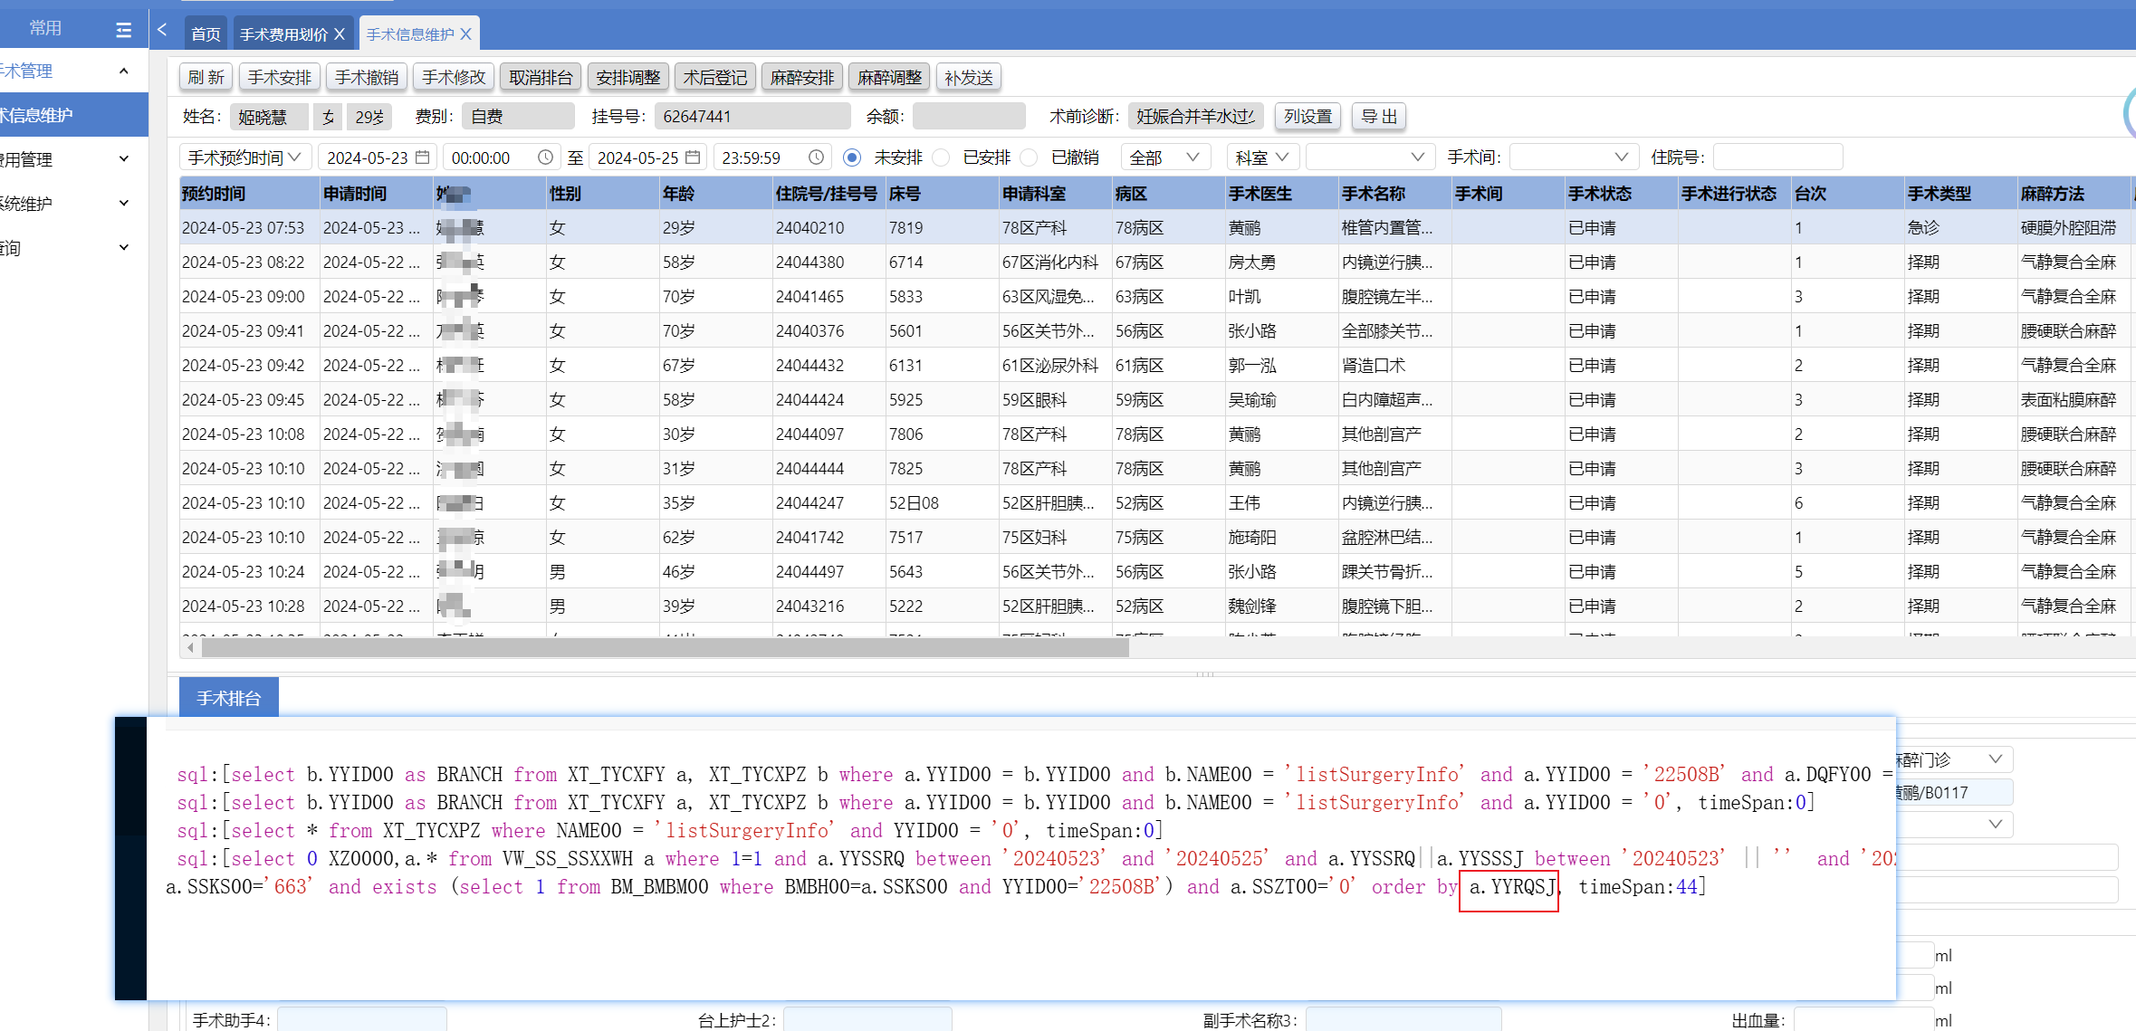Select the 已安排 radio button
Viewport: 2136px width, 1031px height.
(942, 158)
